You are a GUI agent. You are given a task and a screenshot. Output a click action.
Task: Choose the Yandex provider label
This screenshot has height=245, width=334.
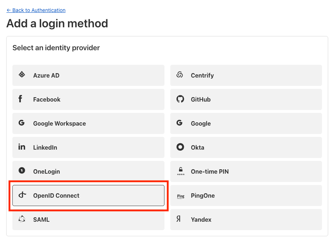(x=201, y=220)
